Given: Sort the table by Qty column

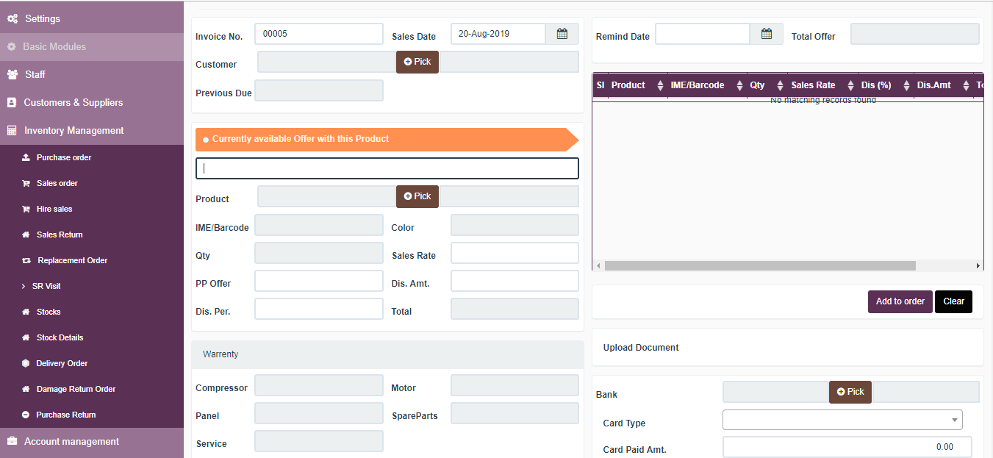Looking at the screenshot, I should [779, 85].
